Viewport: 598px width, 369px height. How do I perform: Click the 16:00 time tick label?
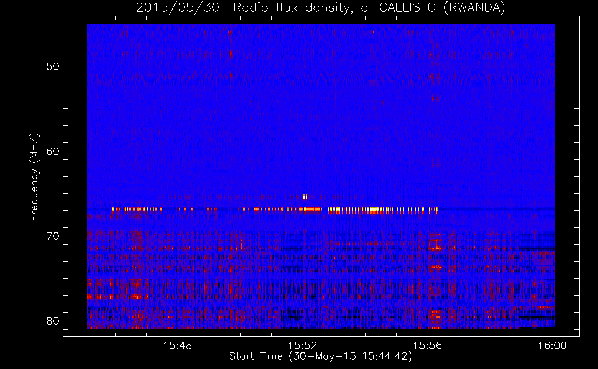click(x=552, y=346)
